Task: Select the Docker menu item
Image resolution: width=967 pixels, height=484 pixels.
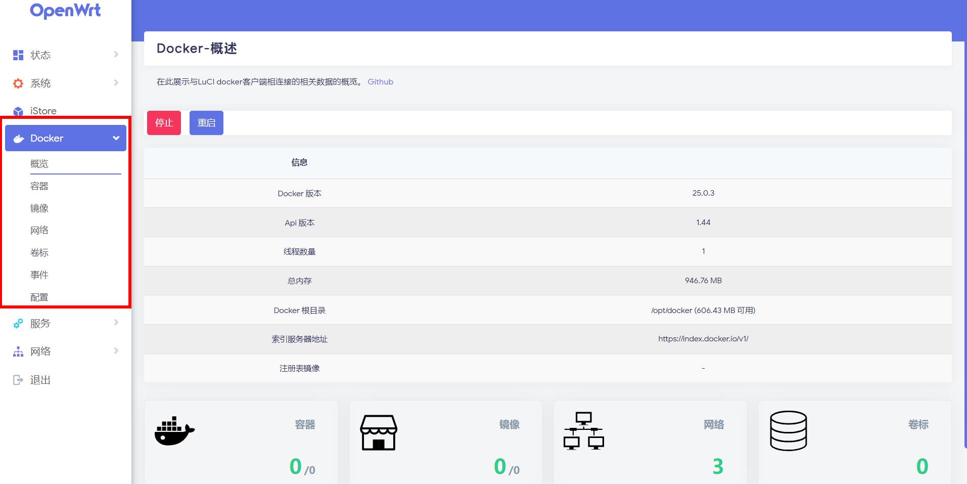Action: coord(66,138)
